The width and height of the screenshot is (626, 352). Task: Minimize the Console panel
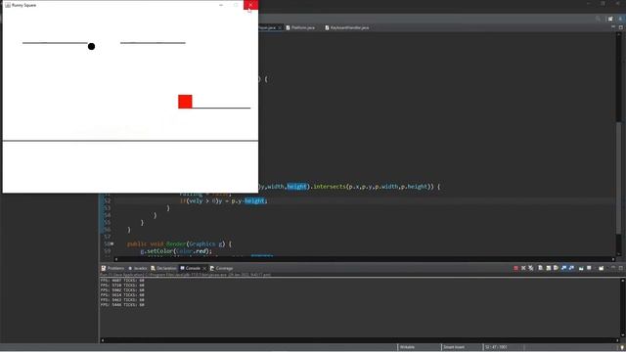click(613, 268)
